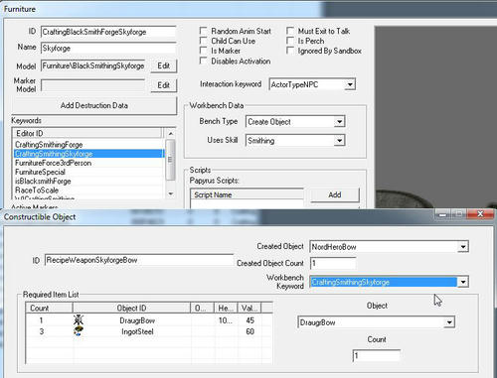Expand the Created Object dropdown
The height and width of the screenshot is (378, 497).
(463, 247)
